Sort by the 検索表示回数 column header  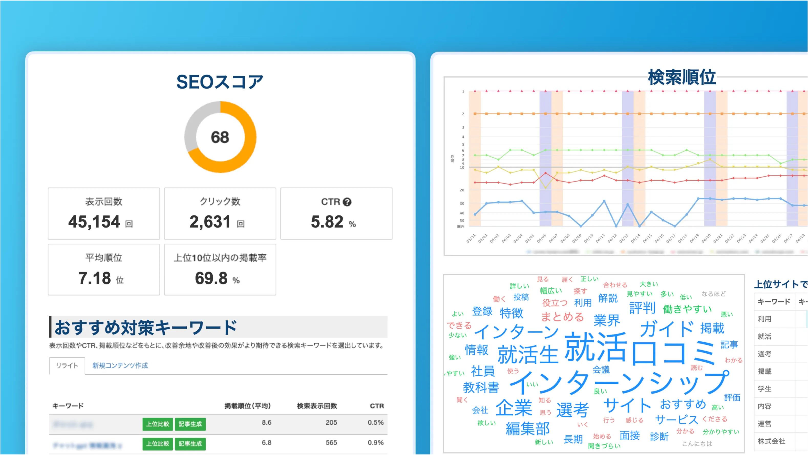tap(317, 406)
